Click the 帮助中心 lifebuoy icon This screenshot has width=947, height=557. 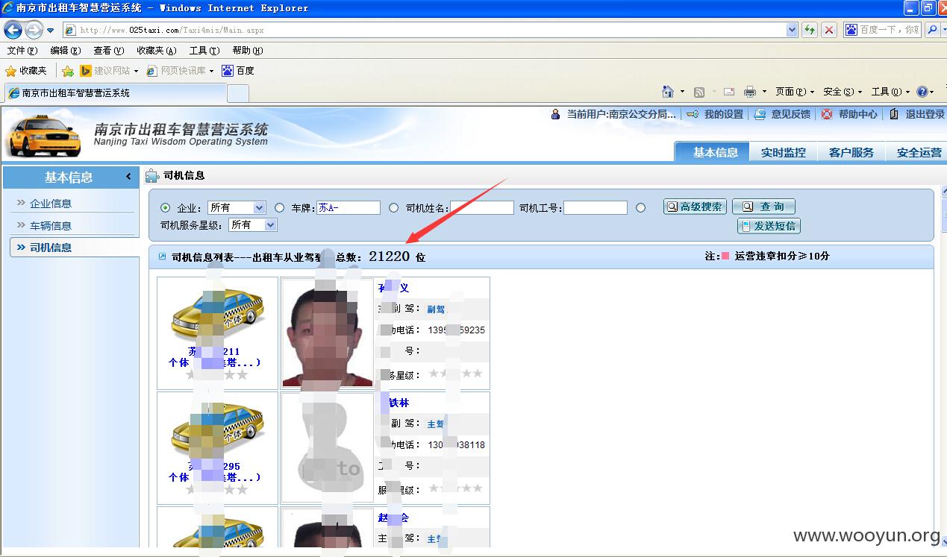[x=827, y=114]
